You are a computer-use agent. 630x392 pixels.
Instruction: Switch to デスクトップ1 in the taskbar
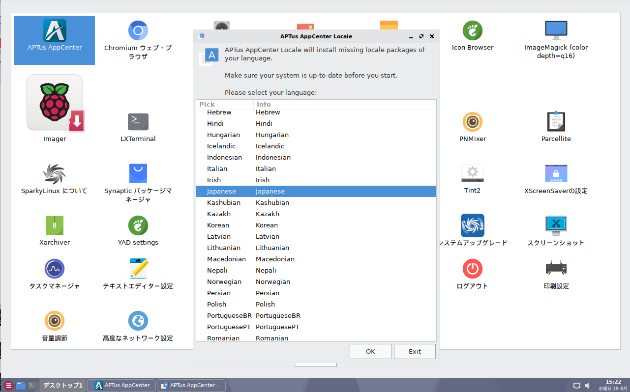[x=62, y=385]
